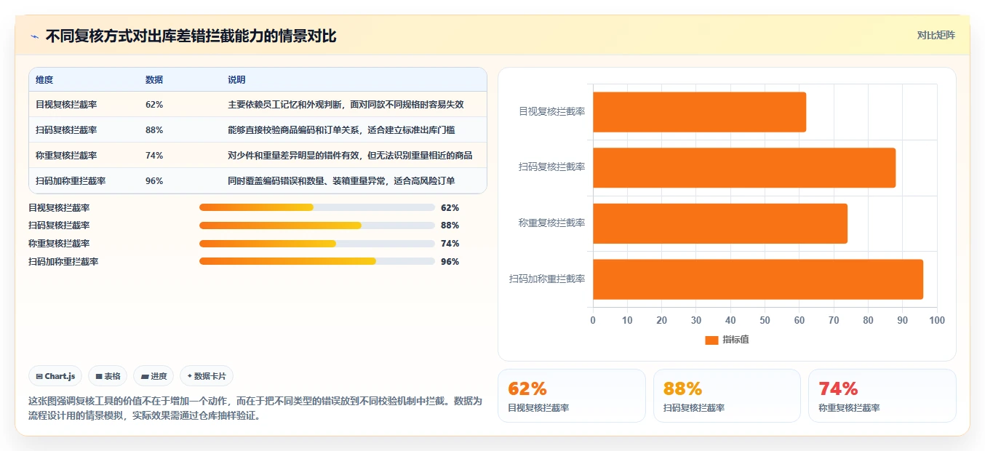Click the 扫码加称重拦截率 progress bar

[316, 262]
